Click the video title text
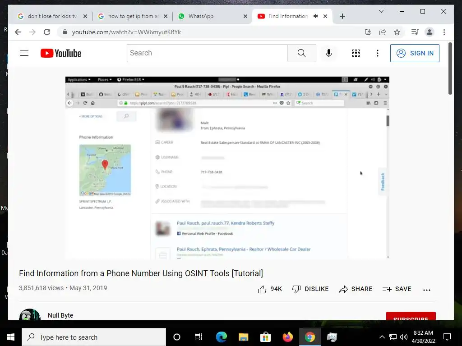The image size is (462, 346). [141, 273]
